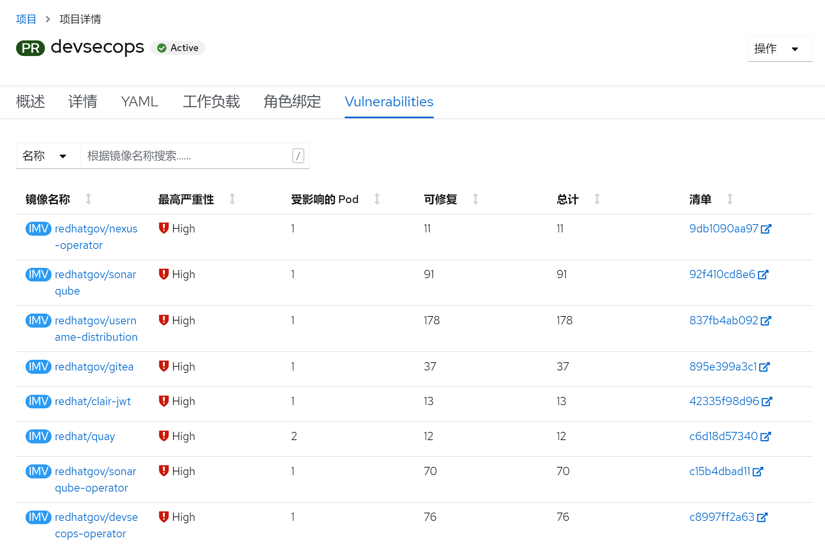Sort by 最高严重性 column sort icon
Screen dimensions: 825x546
click(x=232, y=199)
